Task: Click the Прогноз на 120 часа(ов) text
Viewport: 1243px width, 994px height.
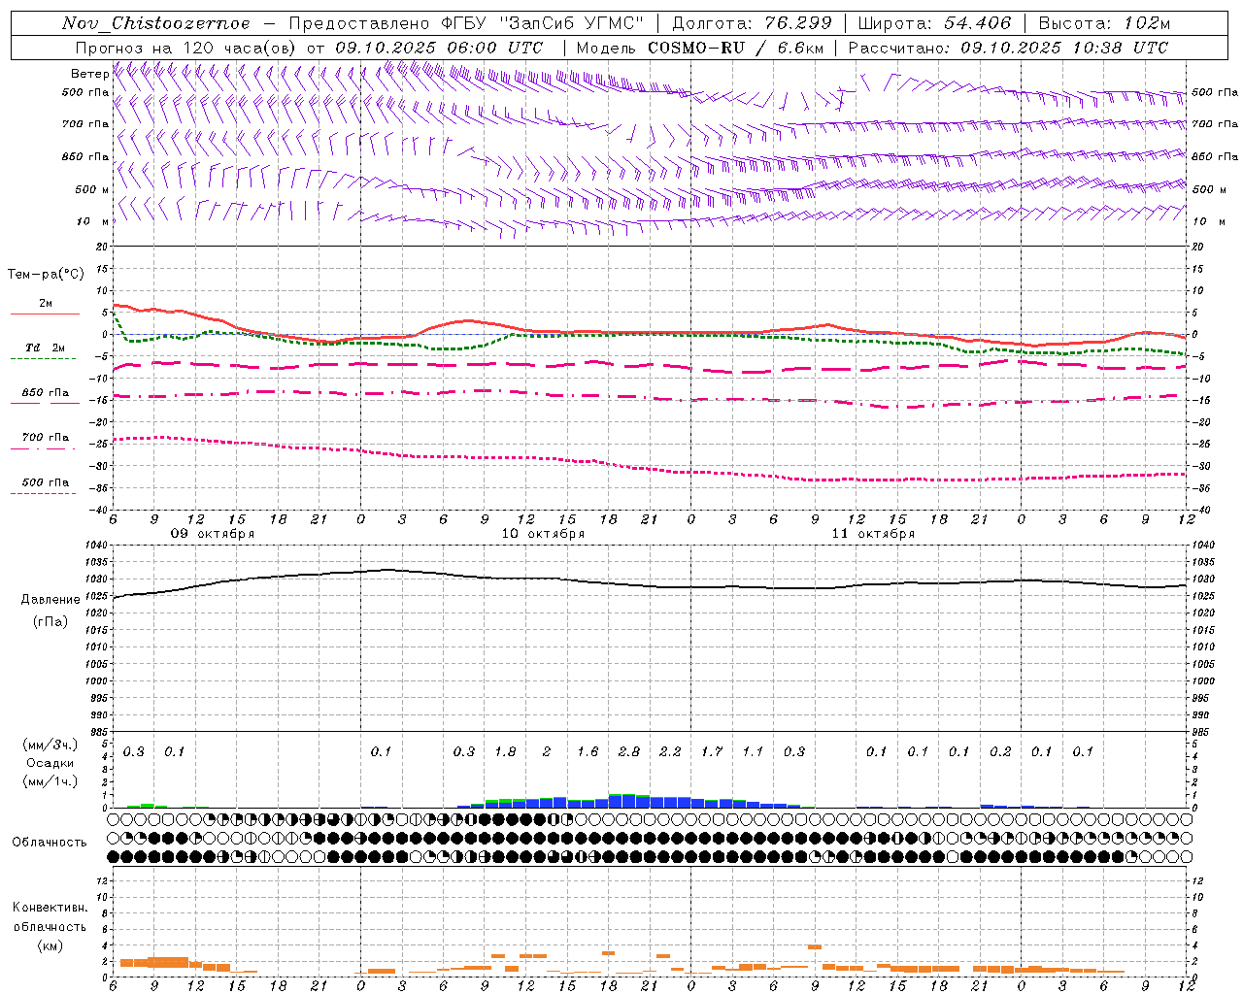Action: 186,48
